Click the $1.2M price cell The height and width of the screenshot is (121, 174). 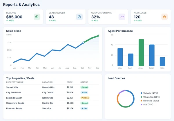70,87
